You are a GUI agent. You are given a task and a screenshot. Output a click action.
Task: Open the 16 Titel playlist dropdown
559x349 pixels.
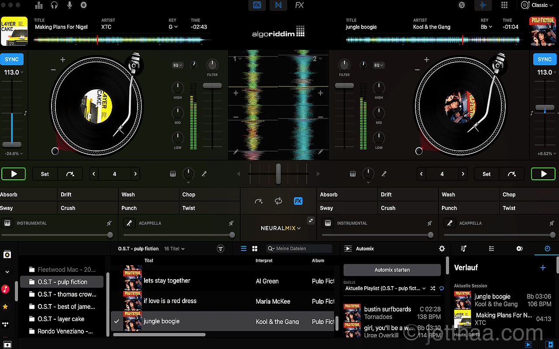pos(174,249)
